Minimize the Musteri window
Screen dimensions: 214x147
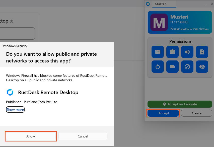[x=205, y=4]
